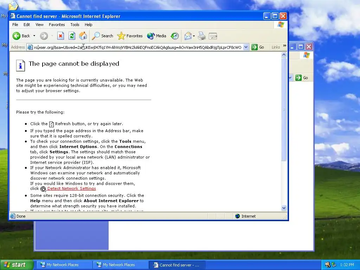Click the Windows flag logo in Internet Explorer

281,25
